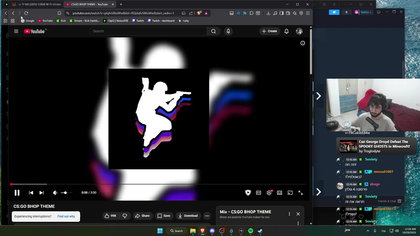Open YouTube notifications bell
The width and height of the screenshot is (420, 236).
[286, 31]
